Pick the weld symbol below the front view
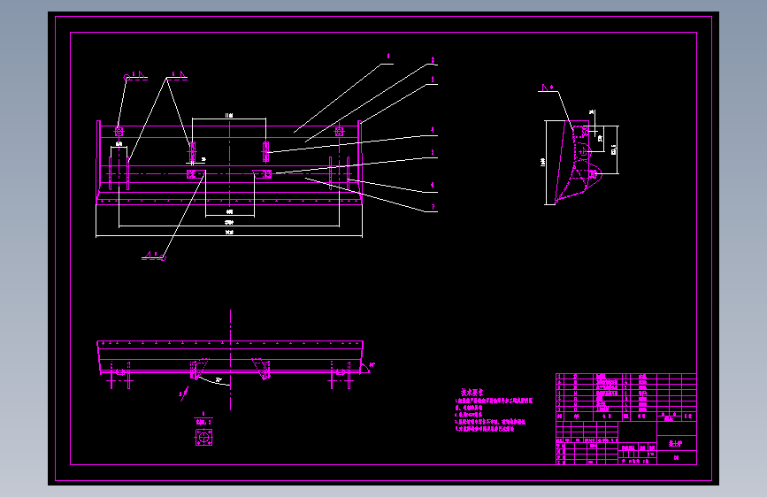Viewport: 767px width, 497px height. 154,256
